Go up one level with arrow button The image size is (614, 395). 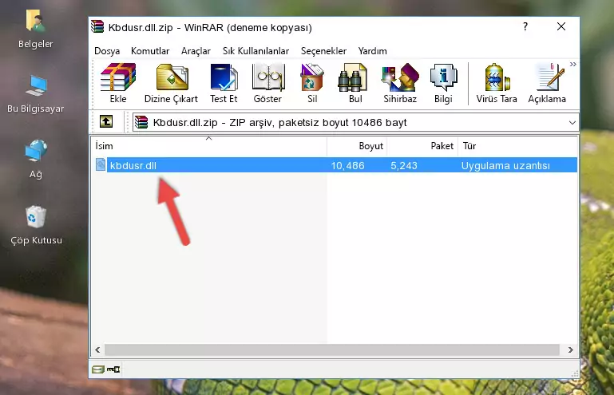106,122
